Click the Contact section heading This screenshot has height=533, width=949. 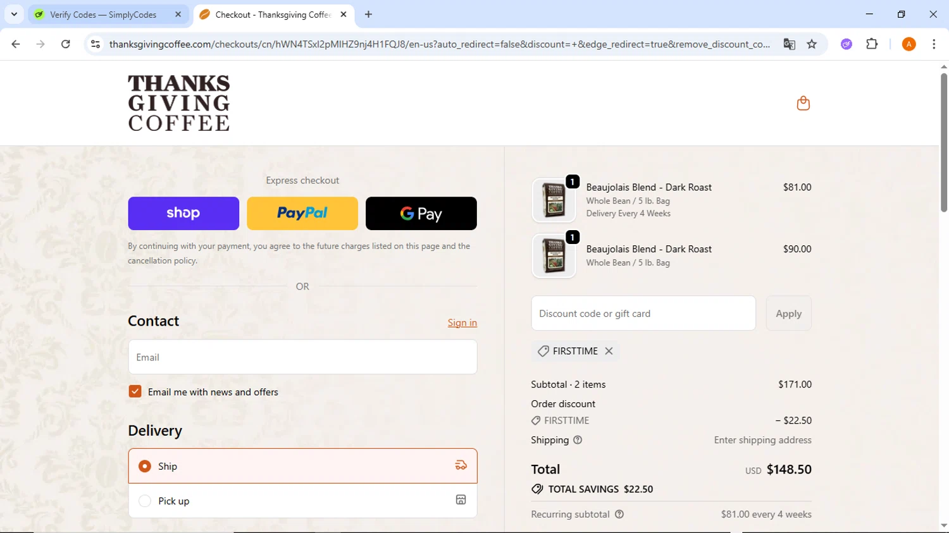point(154,321)
